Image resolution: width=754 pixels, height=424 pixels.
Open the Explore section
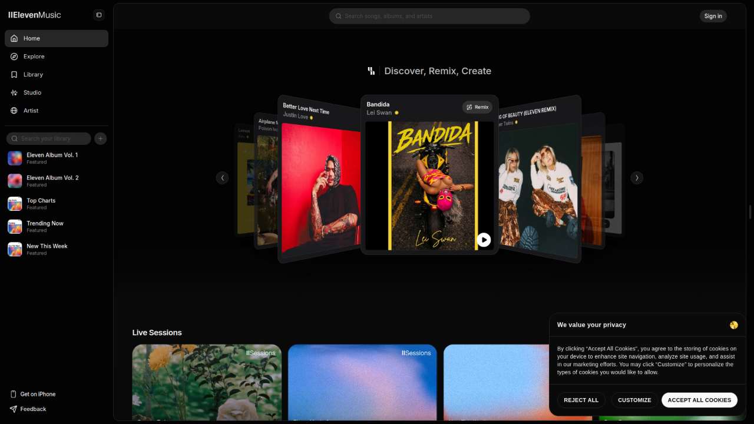tap(57, 57)
